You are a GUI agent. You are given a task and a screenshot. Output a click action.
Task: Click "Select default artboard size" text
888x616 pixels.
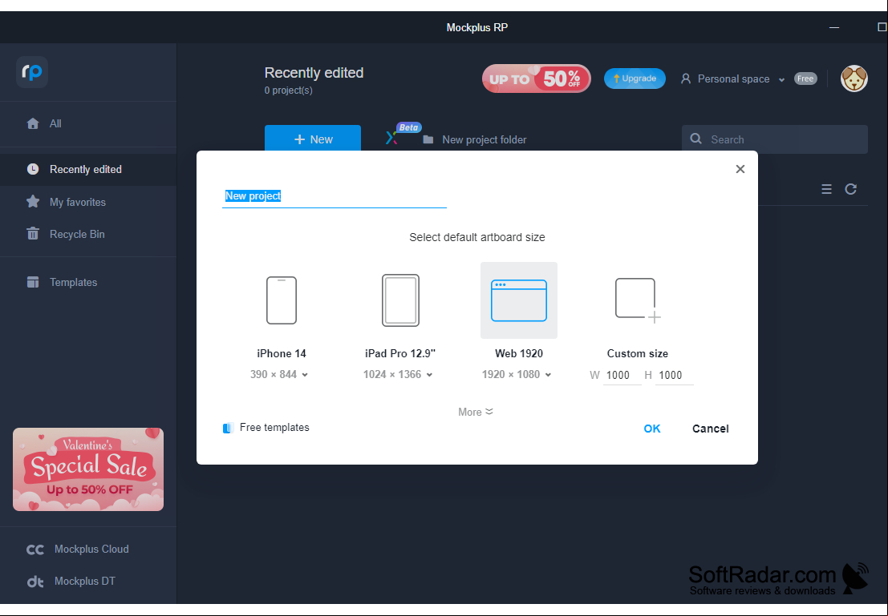(477, 238)
